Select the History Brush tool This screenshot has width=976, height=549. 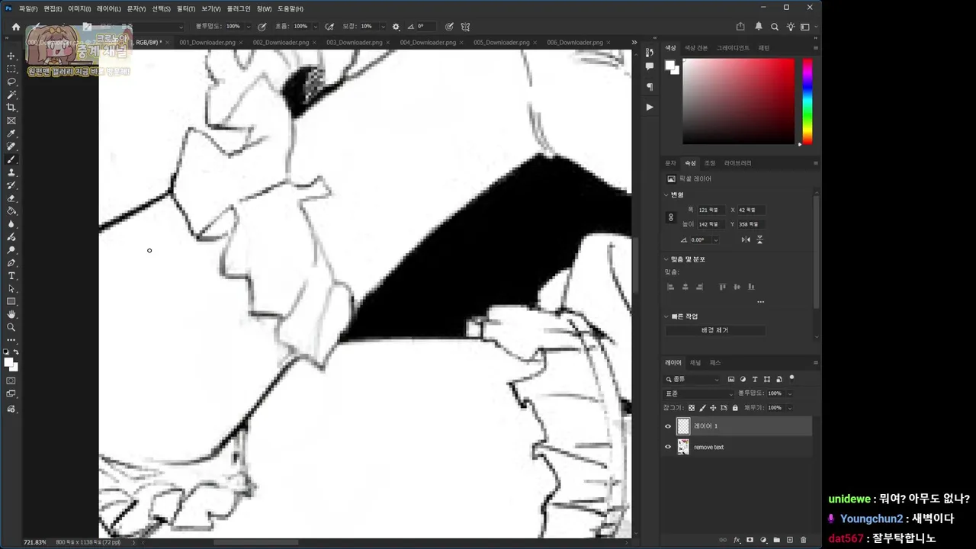tap(11, 185)
